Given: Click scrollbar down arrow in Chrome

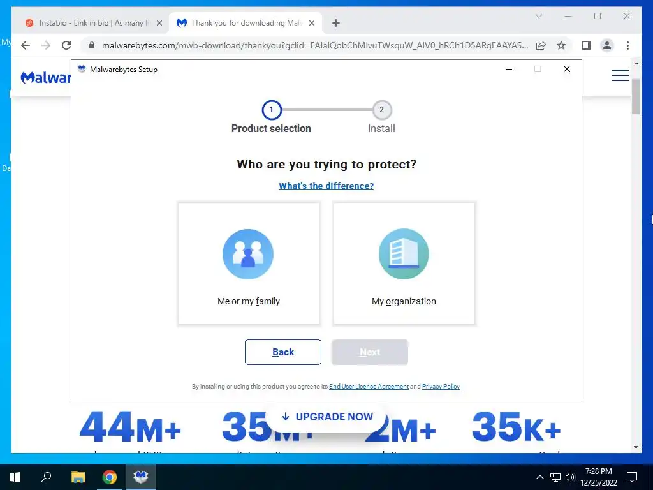Looking at the screenshot, I should (636, 447).
